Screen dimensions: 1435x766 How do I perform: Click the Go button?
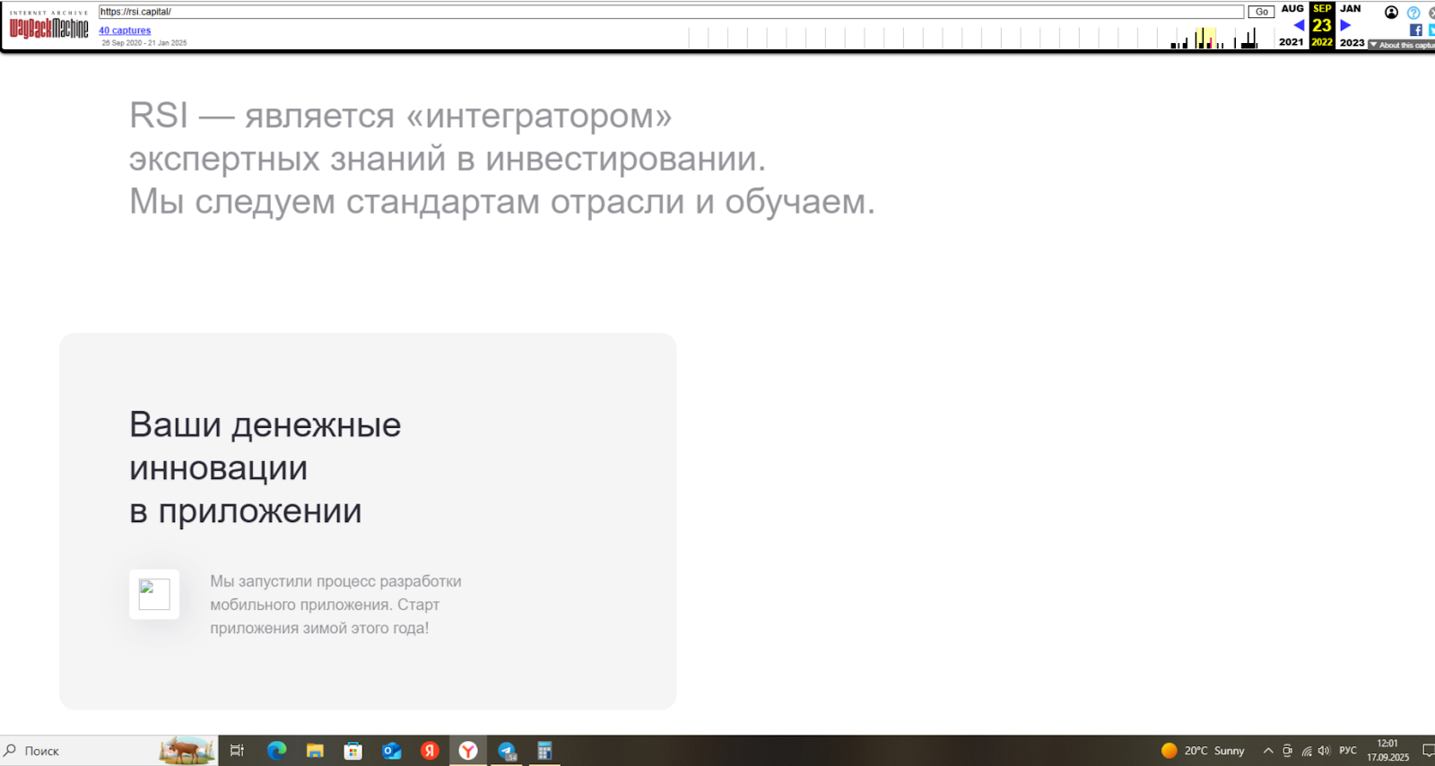[1261, 12]
